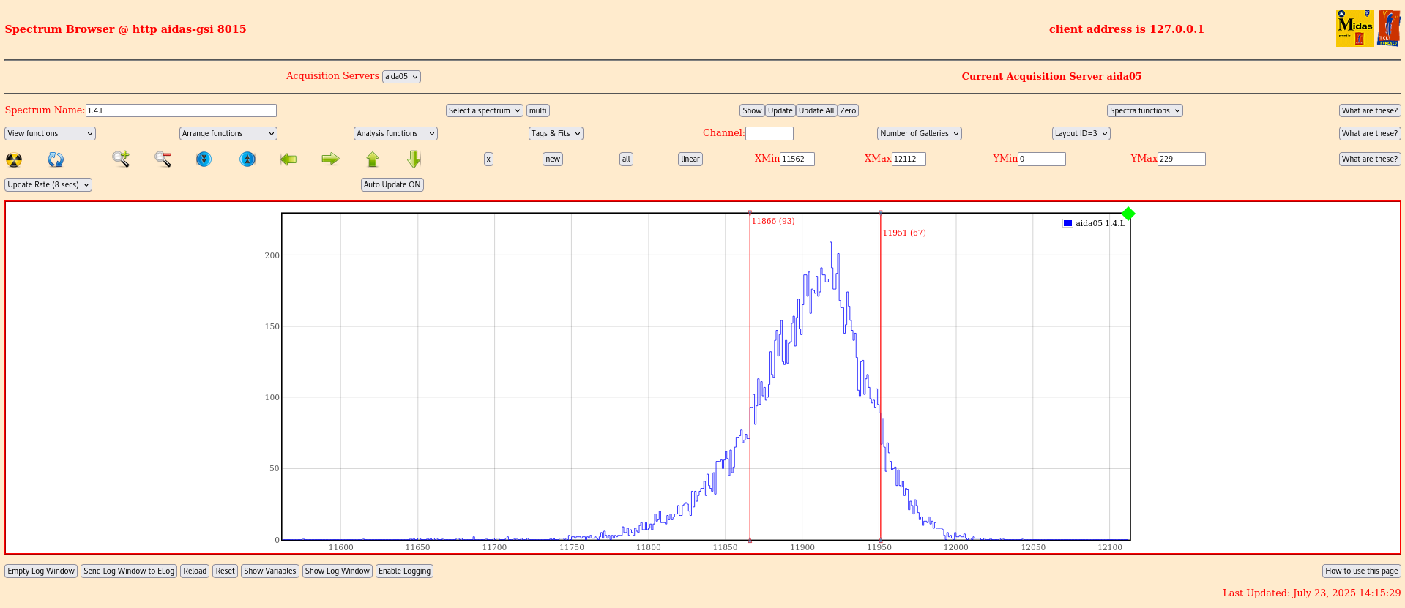This screenshot has width=1405, height=608.
Task: Click the multi button
Action: pyautogui.click(x=538, y=110)
